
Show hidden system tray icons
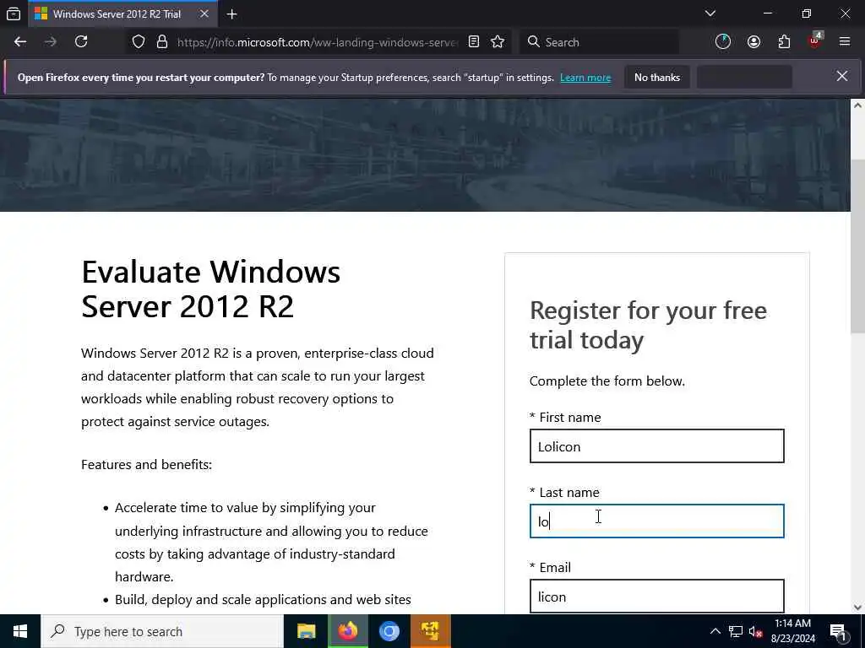715,631
